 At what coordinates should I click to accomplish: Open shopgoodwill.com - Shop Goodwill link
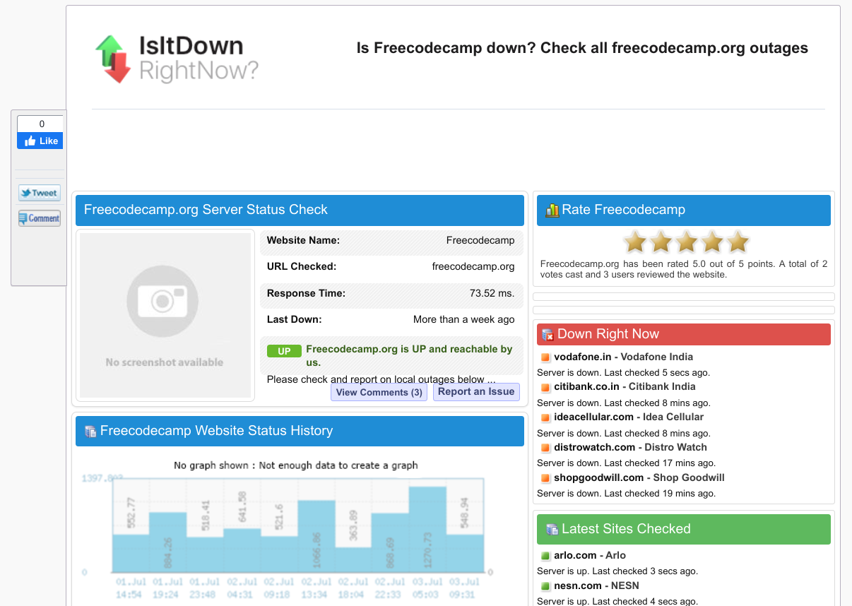click(639, 477)
